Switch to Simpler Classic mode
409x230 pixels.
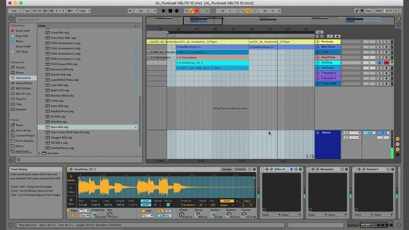tap(71, 178)
